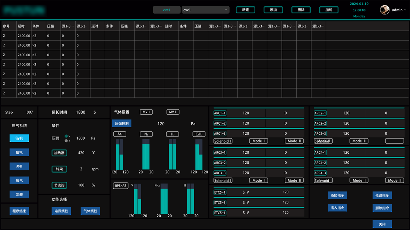This screenshot has height=230, width=410.
Task: Click the C₂H₂ gas label
Action: [x=199, y=134]
